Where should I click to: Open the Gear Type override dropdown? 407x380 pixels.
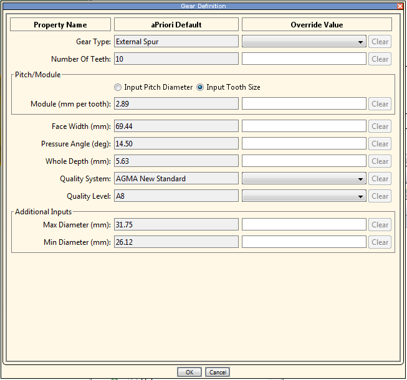tap(304, 42)
